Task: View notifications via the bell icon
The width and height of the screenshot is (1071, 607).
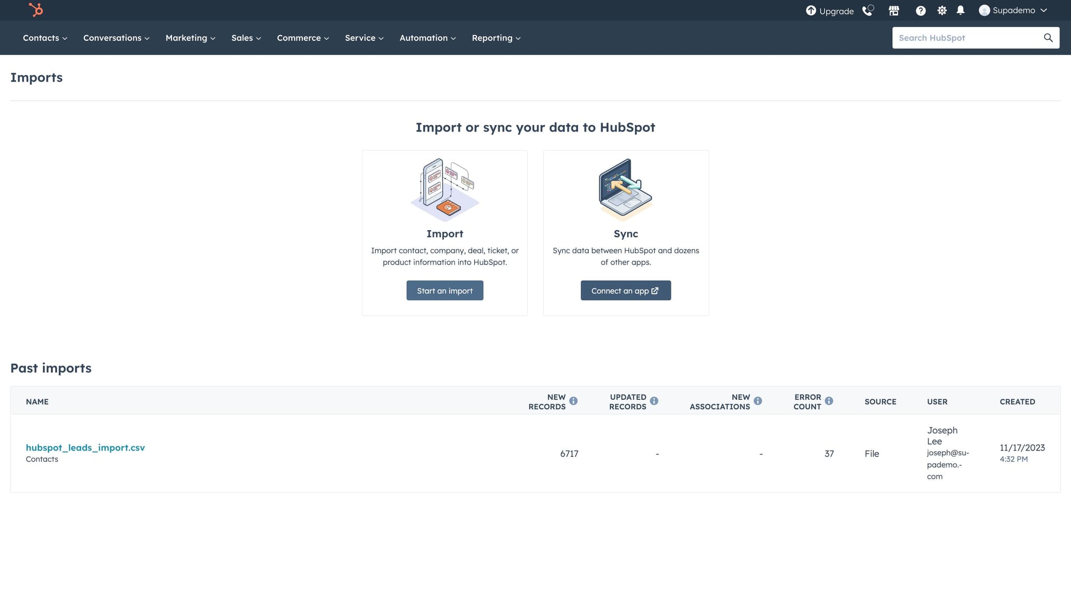Action: [961, 10]
